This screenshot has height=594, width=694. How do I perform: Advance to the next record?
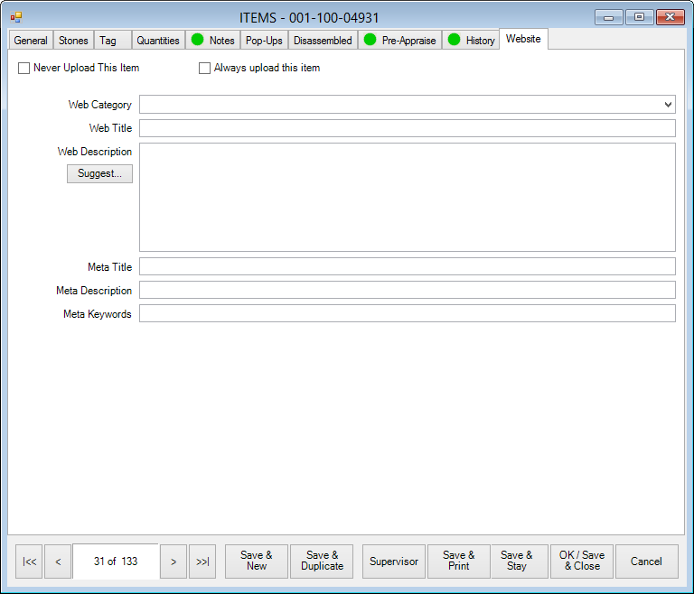[x=173, y=562]
